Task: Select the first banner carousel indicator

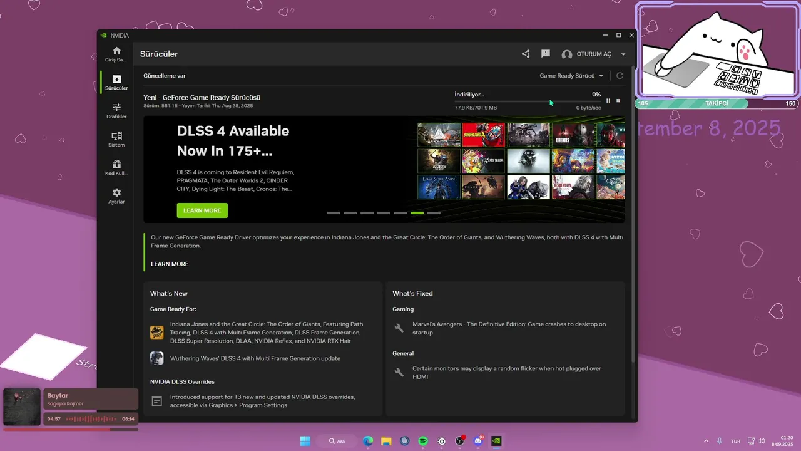Action: pos(334,213)
